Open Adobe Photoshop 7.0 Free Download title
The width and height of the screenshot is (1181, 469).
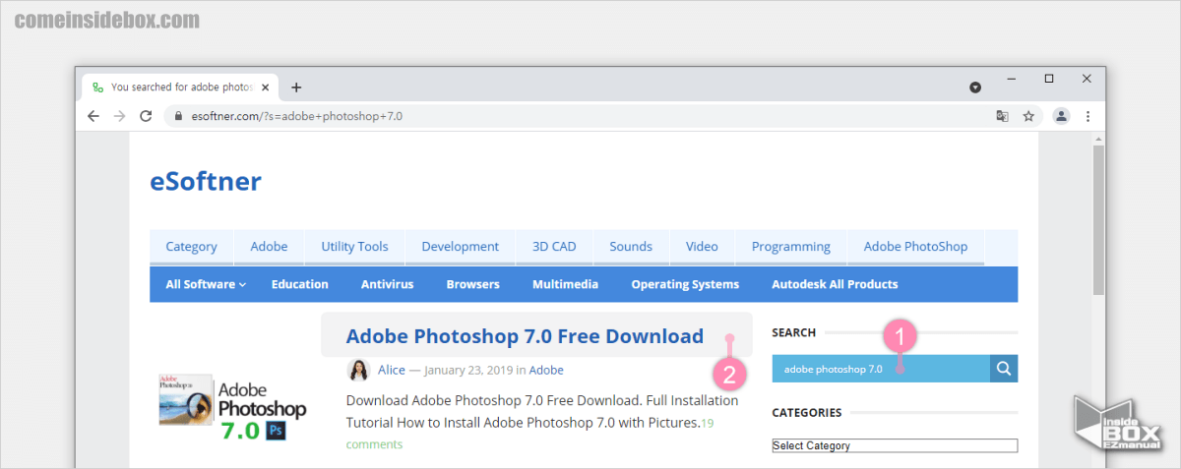[525, 336]
